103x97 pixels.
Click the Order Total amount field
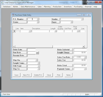[80, 65]
